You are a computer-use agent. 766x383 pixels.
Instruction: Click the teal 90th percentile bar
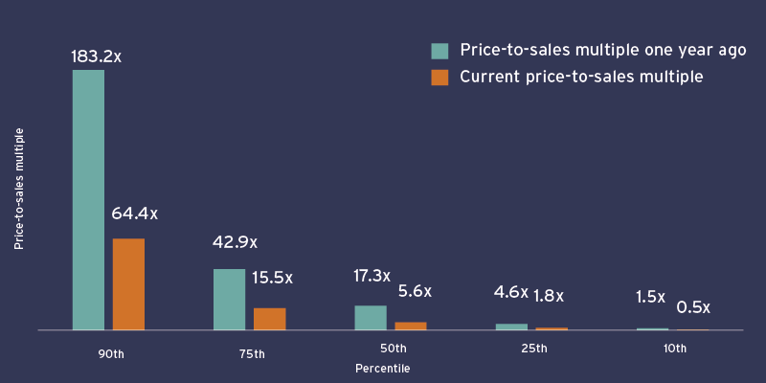tap(88, 199)
